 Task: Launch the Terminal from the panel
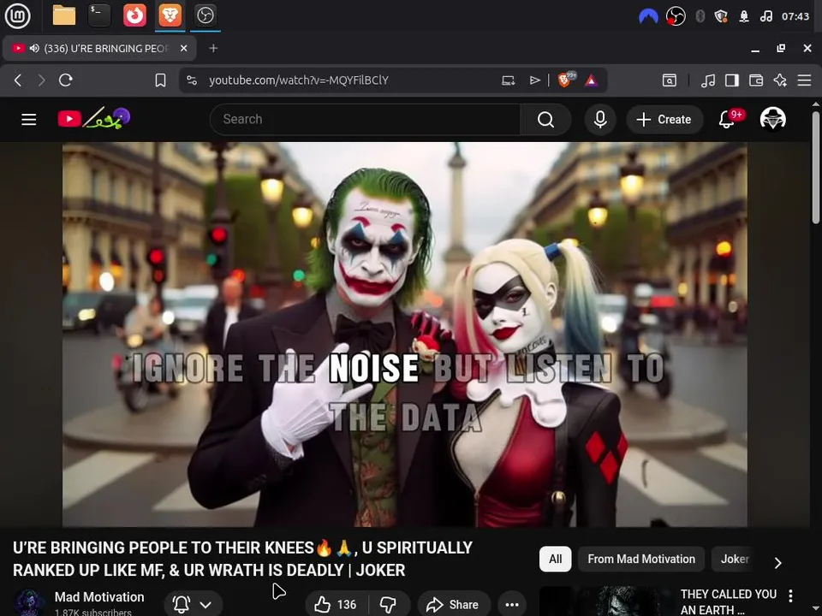[99, 15]
